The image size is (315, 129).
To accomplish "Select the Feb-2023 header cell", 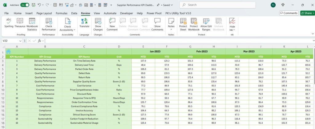I will coord(202,51).
